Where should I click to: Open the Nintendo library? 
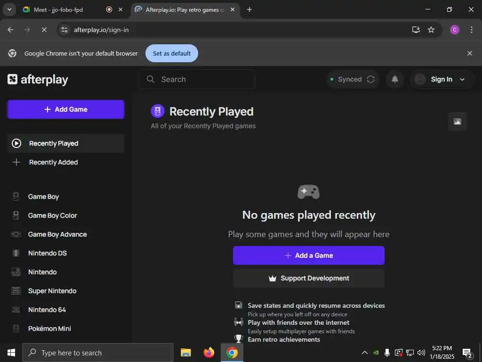[66, 272]
